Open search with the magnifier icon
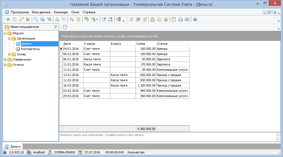Viewport: 283px width, 157px height. tap(36, 19)
